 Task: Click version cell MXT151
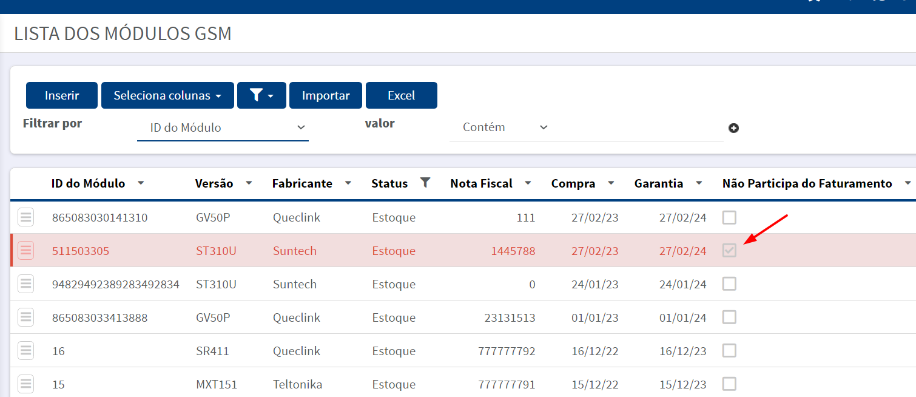coord(217,384)
